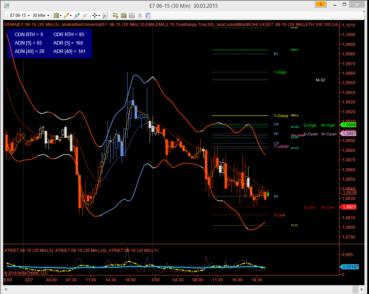Screen dimensions: 369x294
Task: Click the pink 1,0897 price marker
Action: [348, 133]
